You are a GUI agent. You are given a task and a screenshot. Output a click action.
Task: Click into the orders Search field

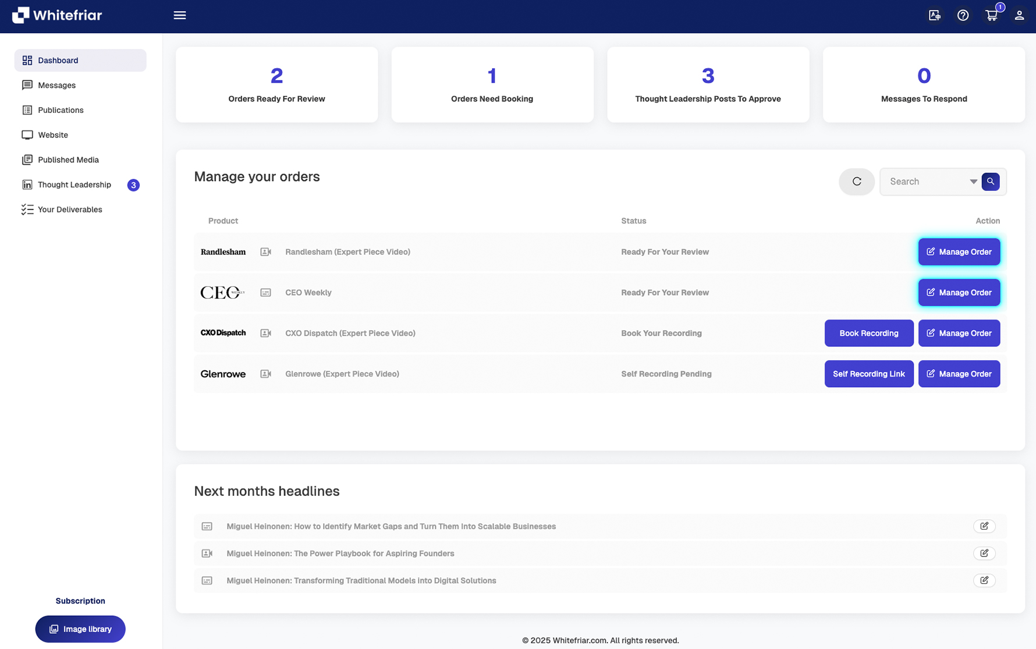click(x=925, y=182)
